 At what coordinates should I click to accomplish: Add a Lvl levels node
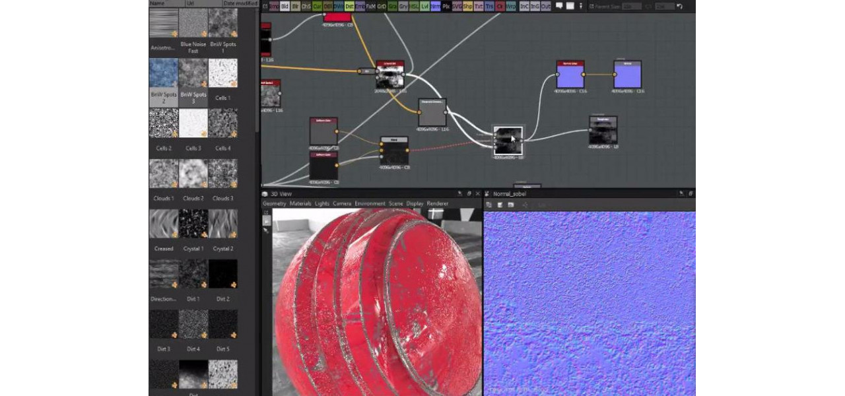point(424,6)
